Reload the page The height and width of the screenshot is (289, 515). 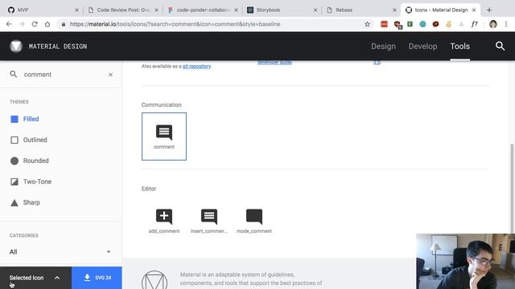(35, 24)
